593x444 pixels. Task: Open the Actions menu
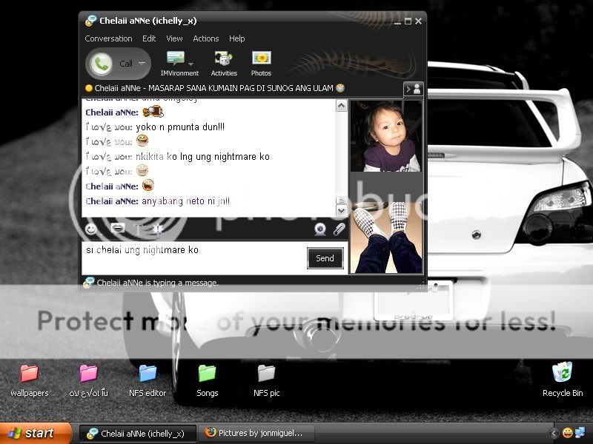(206, 38)
